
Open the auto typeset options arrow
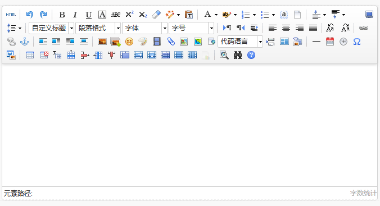(178, 15)
